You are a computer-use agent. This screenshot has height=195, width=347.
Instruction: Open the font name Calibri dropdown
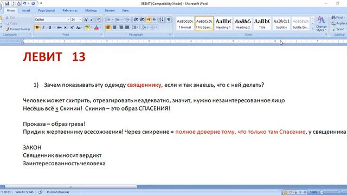[x=68, y=19]
